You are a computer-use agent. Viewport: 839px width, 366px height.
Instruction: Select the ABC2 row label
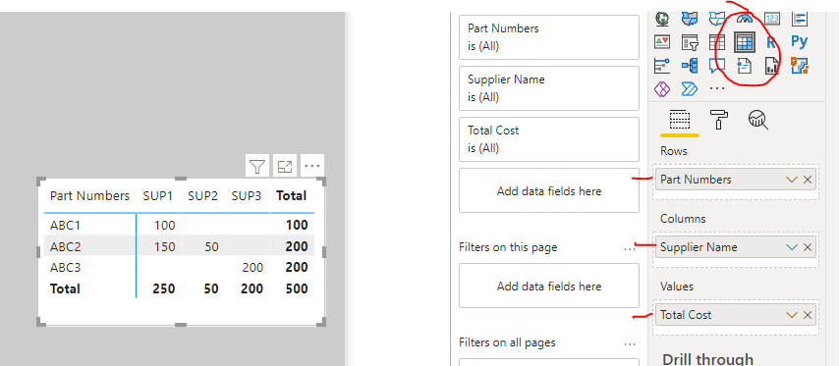click(65, 247)
